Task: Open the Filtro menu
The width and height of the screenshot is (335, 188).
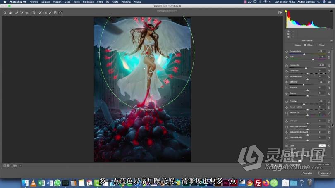Action: (x=100, y=2)
